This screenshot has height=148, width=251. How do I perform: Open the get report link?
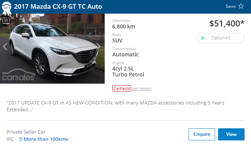pos(142,89)
